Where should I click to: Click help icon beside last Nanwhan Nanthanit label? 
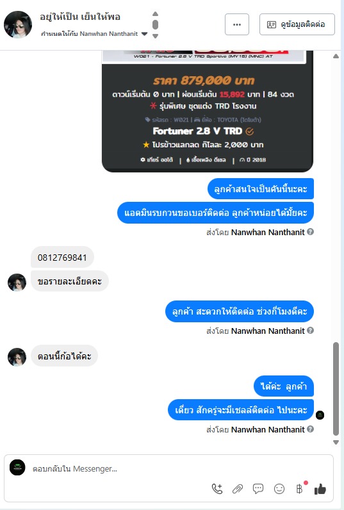[x=311, y=429]
